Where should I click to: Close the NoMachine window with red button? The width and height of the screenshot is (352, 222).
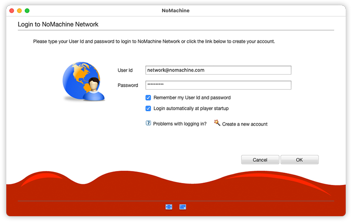coord(12,10)
